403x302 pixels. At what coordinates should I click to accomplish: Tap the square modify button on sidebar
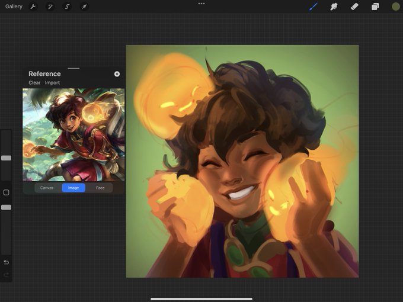pos(6,192)
